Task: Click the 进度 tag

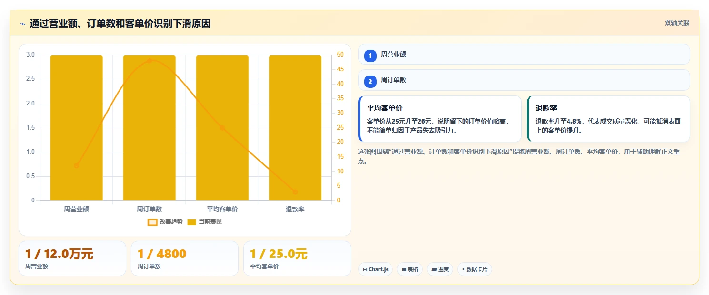Action: pyautogui.click(x=440, y=269)
